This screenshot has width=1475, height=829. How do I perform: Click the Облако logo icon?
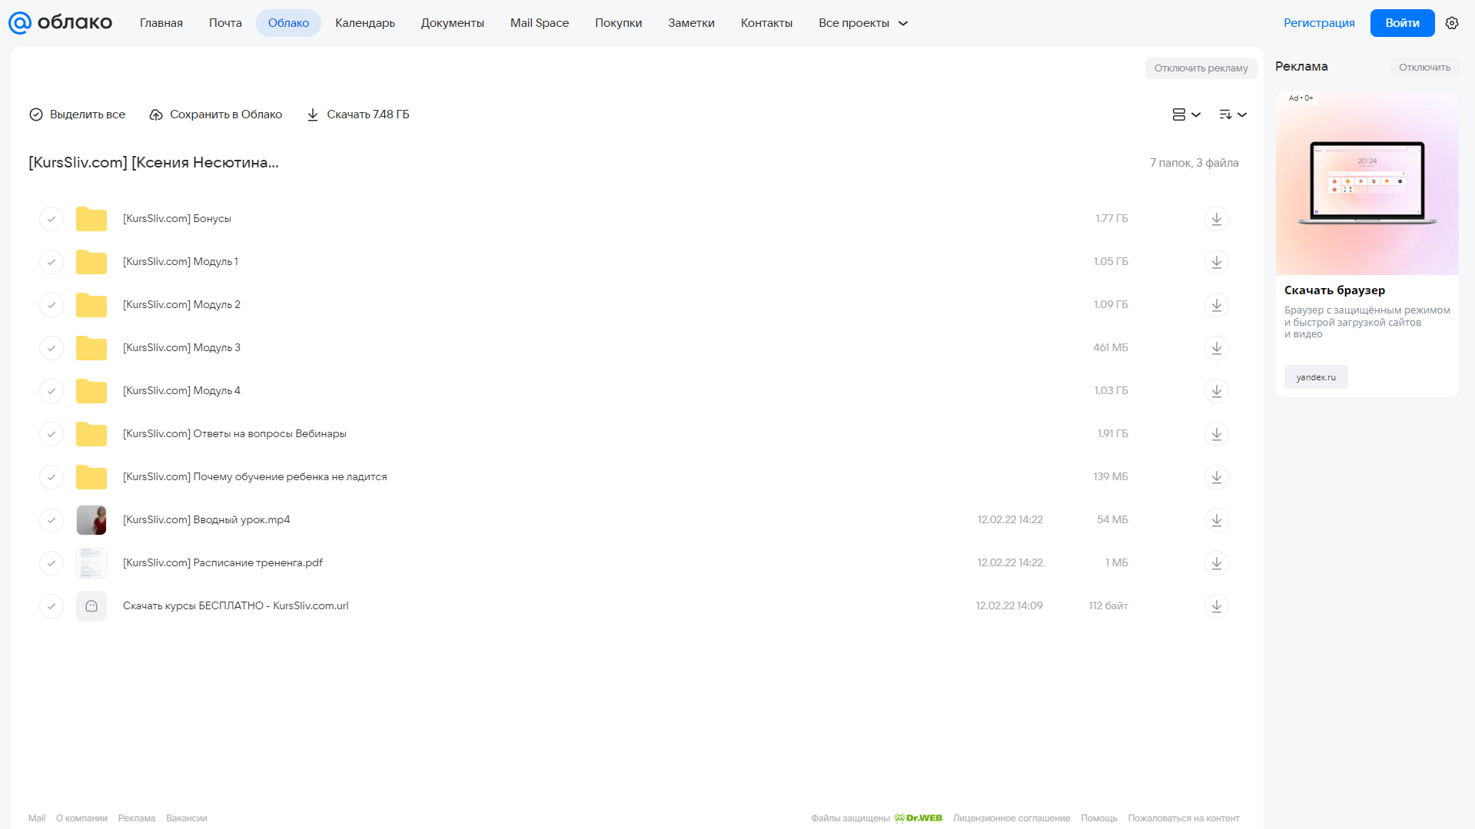(x=20, y=23)
